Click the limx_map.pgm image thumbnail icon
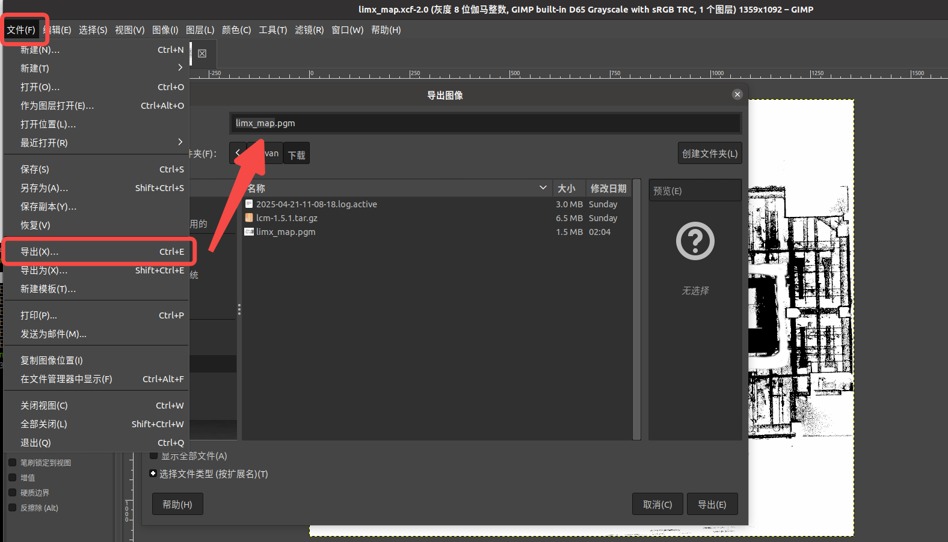 [249, 232]
